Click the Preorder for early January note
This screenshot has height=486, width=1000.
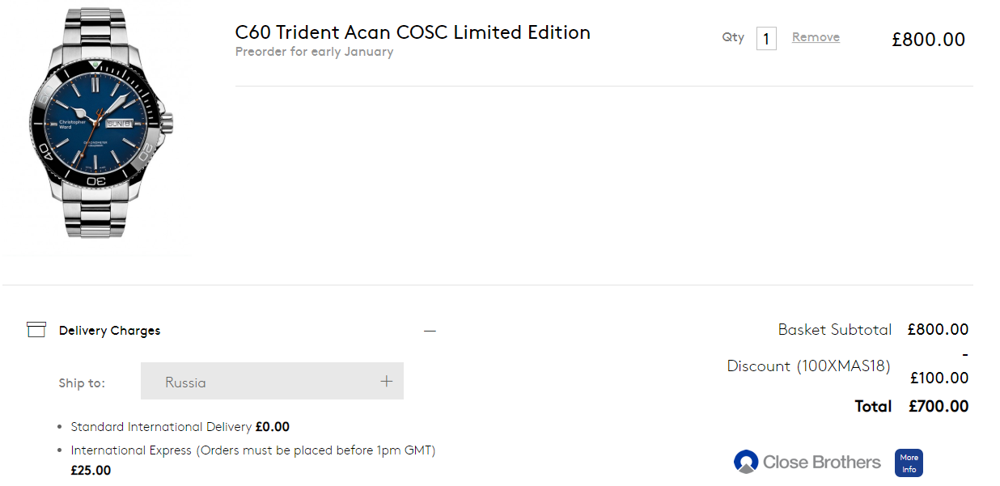(x=314, y=52)
